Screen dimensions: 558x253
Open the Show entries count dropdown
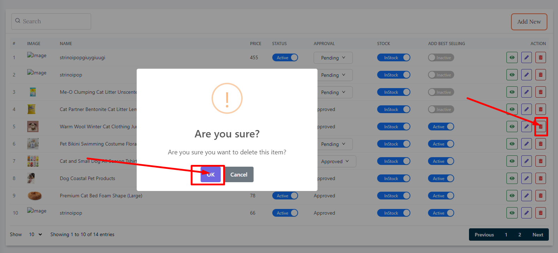(x=35, y=234)
